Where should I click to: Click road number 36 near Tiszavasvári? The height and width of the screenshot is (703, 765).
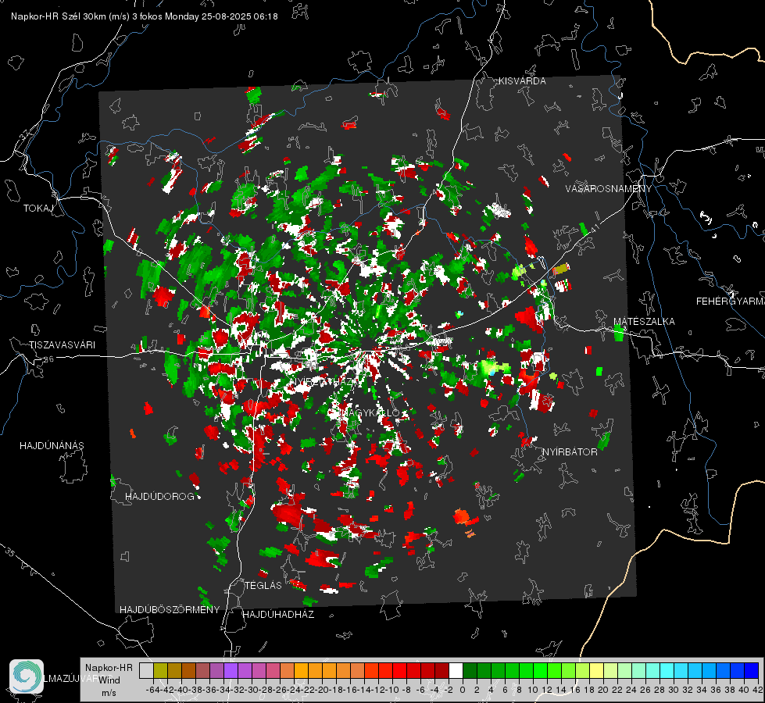click(x=48, y=359)
